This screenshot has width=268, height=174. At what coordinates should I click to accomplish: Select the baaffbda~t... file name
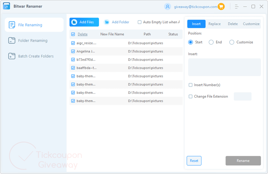pos(86,68)
